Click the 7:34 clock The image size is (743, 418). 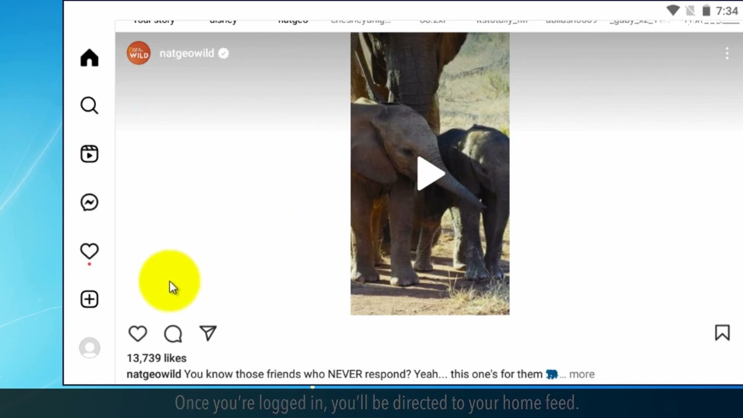[727, 10]
